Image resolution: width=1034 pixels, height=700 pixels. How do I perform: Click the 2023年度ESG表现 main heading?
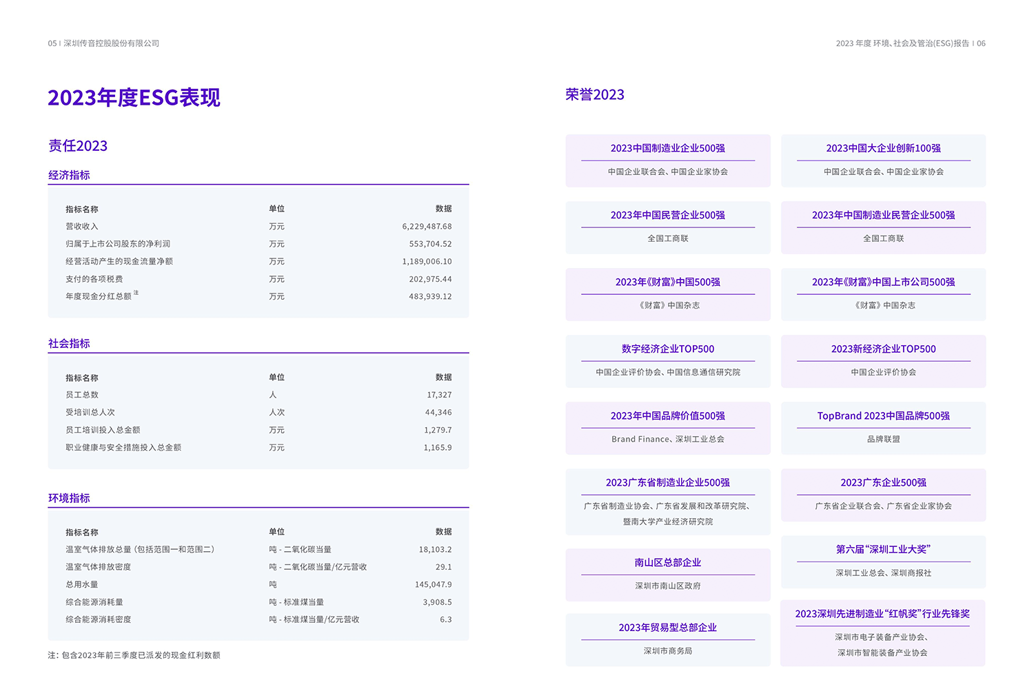[x=134, y=98]
